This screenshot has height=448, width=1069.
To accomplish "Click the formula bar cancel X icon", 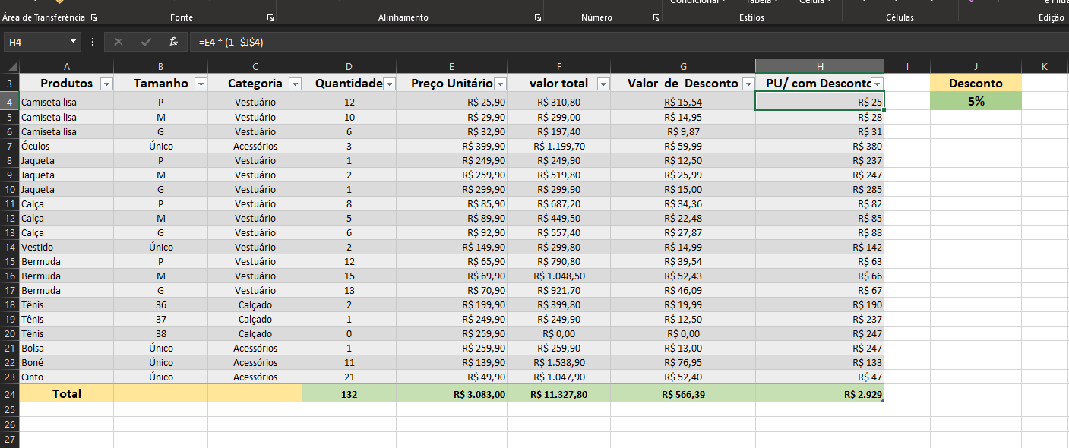I will (x=119, y=42).
